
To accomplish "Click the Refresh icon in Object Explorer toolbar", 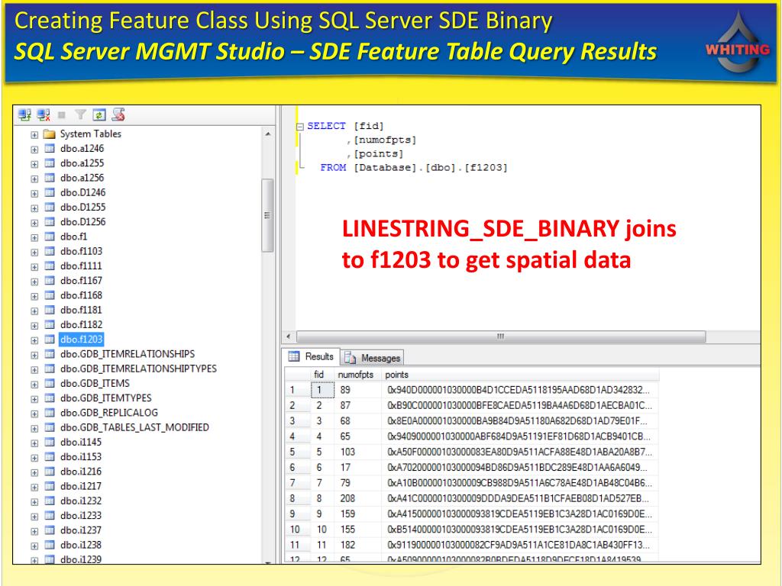I will 99,115.
